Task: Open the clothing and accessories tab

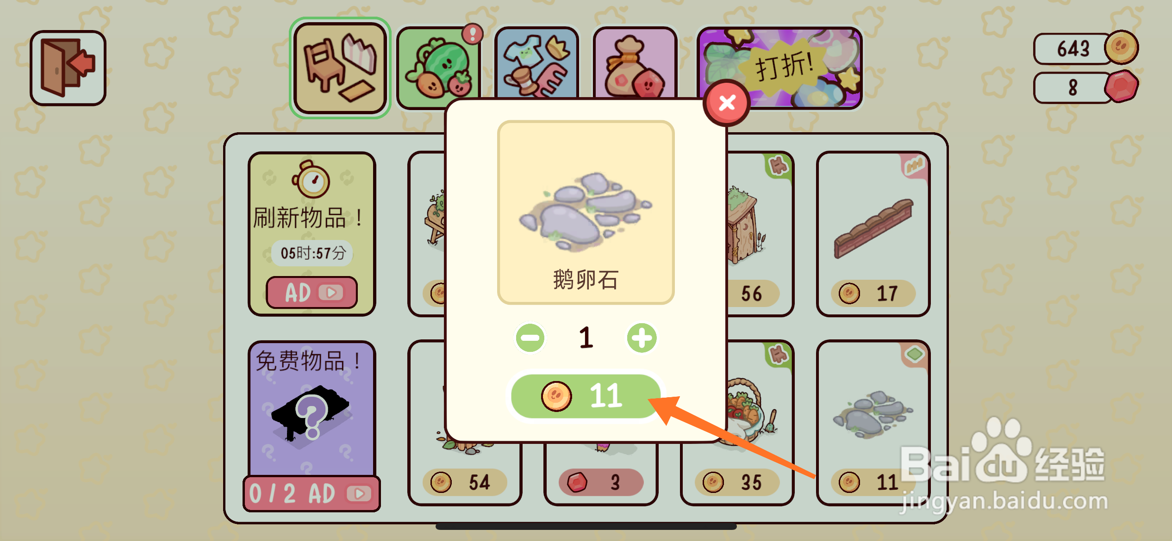Action: pos(536,62)
